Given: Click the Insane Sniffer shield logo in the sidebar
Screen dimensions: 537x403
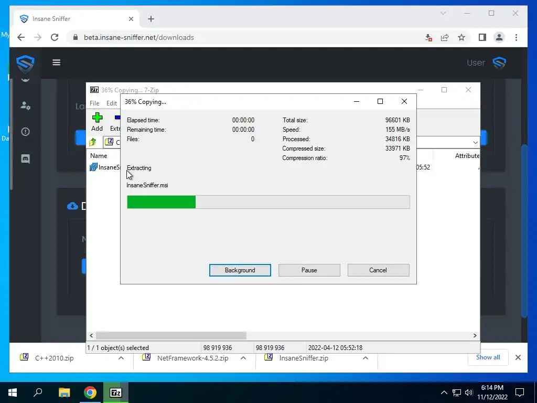Looking at the screenshot, I should click(25, 63).
